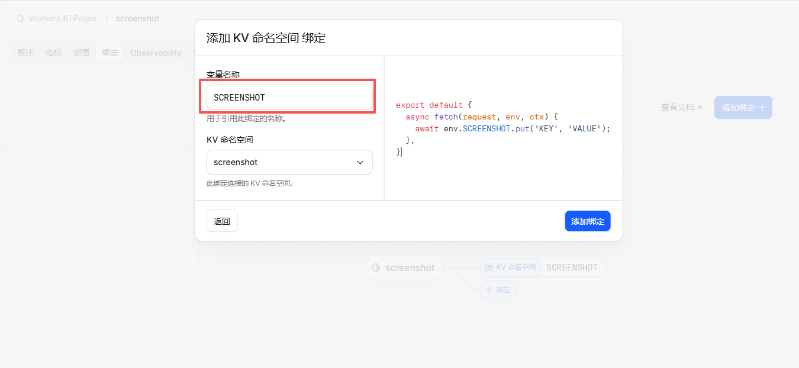Screen dimensions: 799x368
Task: Open the screenshot namespace select box
Action: (289, 162)
